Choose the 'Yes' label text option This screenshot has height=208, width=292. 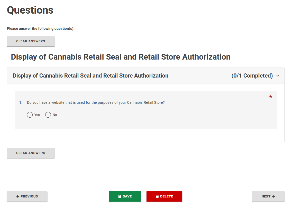pos(37,115)
